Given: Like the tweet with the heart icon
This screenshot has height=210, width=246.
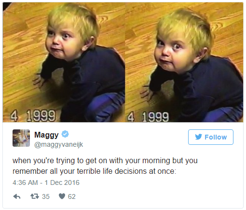Looking at the screenshot, I should click(62, 196).
